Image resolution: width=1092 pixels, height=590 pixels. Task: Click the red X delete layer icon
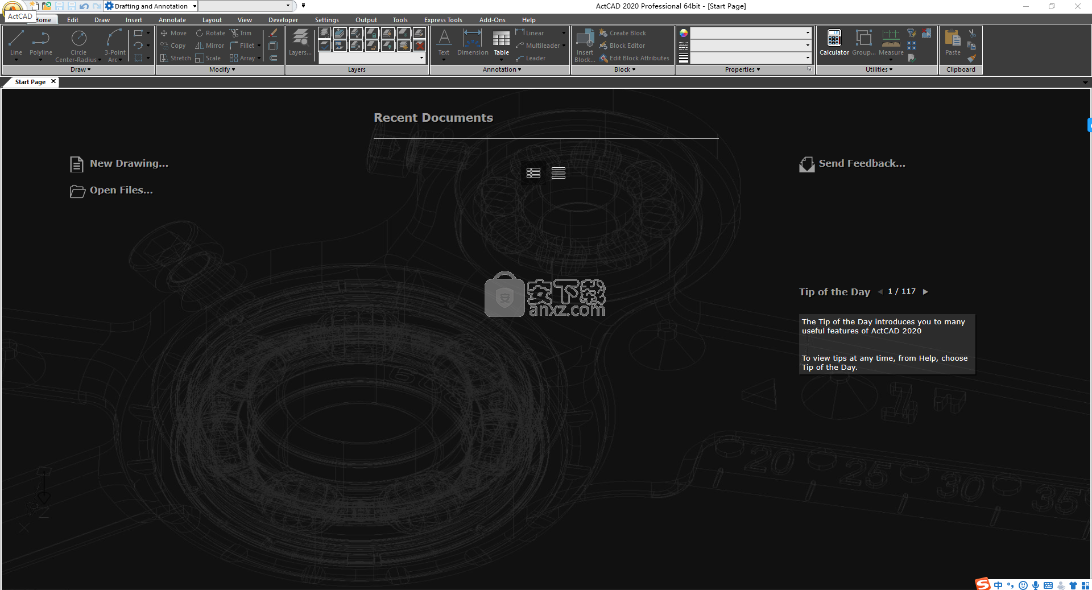420,46
